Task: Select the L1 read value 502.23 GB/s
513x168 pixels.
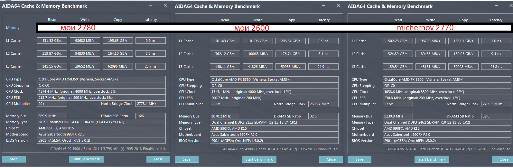Action: pos(398,41)
